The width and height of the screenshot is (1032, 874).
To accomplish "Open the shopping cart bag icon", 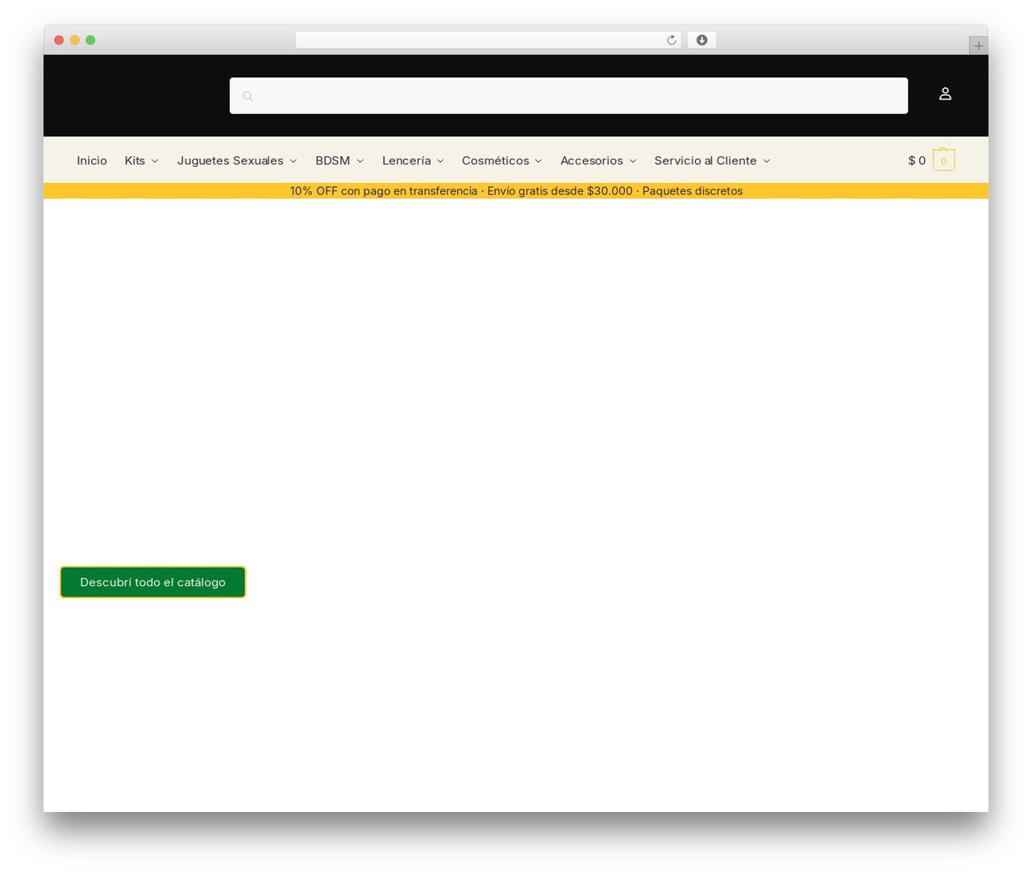I will pos(943,160).
